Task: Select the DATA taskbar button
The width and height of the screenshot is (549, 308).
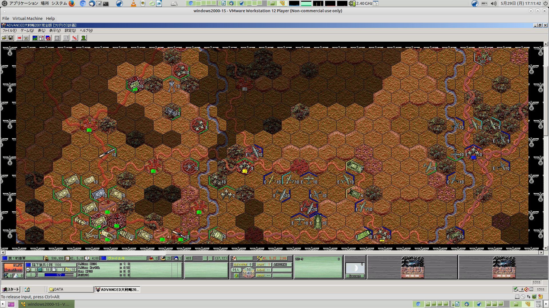Action: [x=70, y=289]
